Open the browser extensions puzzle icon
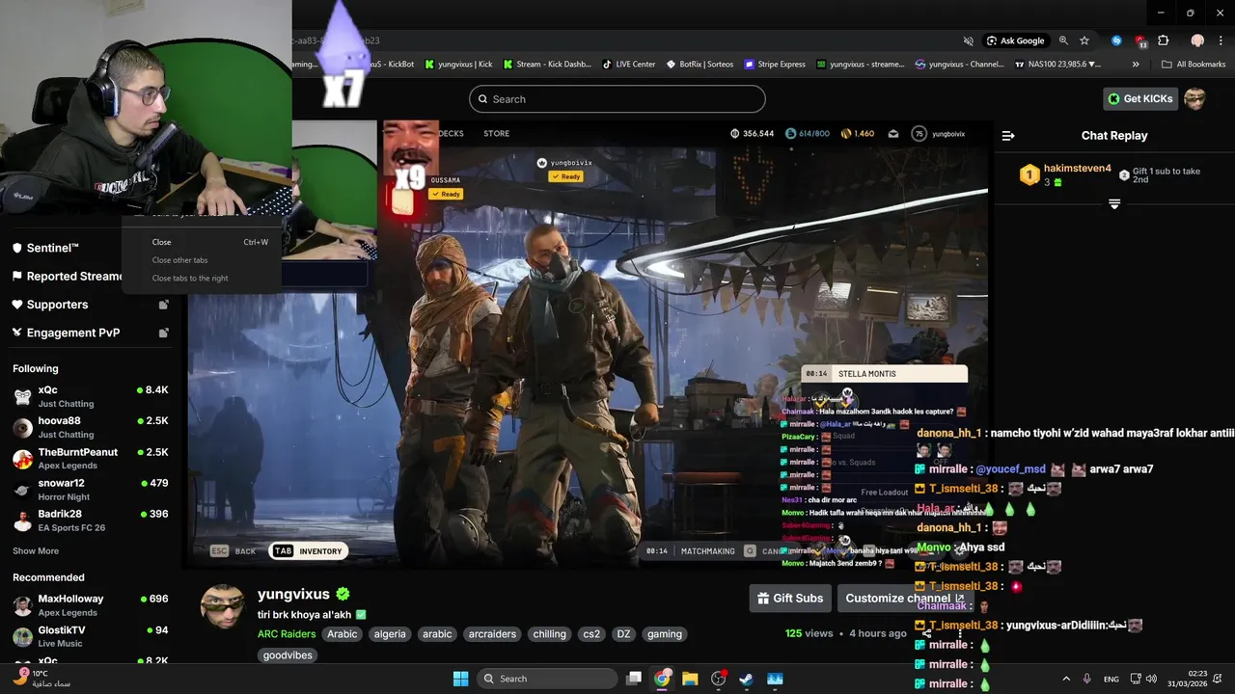The image size is (1235, 694). tap(1163, 40)
